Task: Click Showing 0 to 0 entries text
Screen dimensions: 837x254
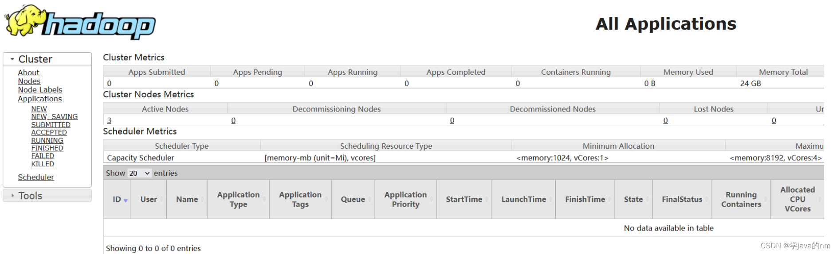Action: pos(153,248)
